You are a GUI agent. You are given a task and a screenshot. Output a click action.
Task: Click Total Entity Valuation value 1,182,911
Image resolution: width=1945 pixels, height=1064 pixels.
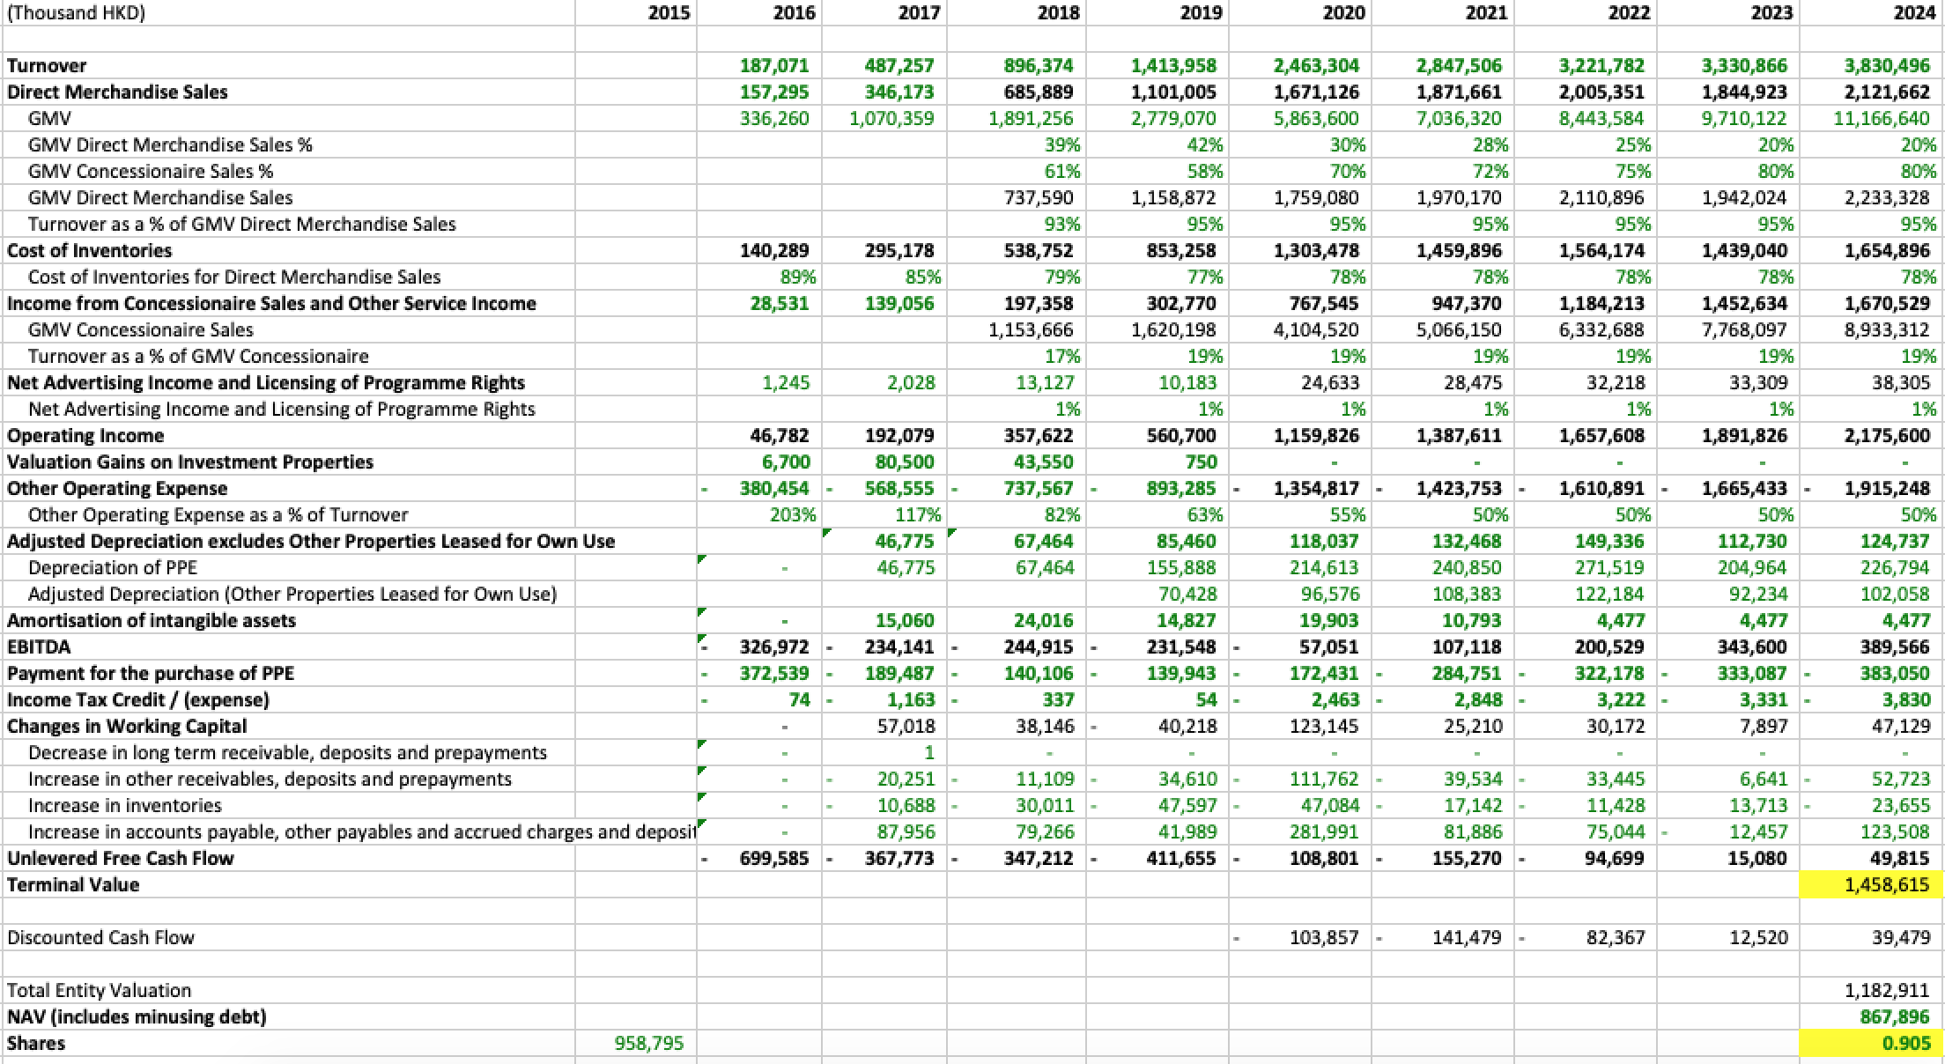[1888, 991]
